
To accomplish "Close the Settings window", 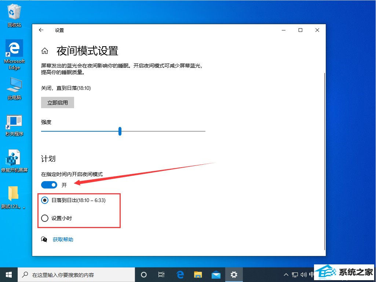I will tap(317, 30).
